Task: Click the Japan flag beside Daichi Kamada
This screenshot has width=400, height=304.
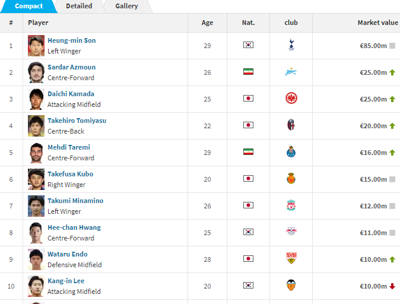Action: tap(248, 99)
